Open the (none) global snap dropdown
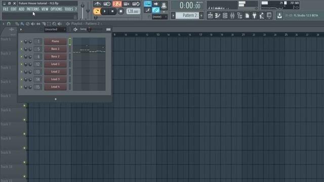The width and height of the screenshot is (324, 182). tap(160, 17)
